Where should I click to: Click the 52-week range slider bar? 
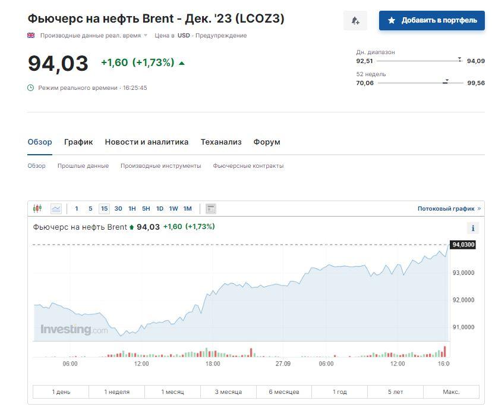pos(420,83)
